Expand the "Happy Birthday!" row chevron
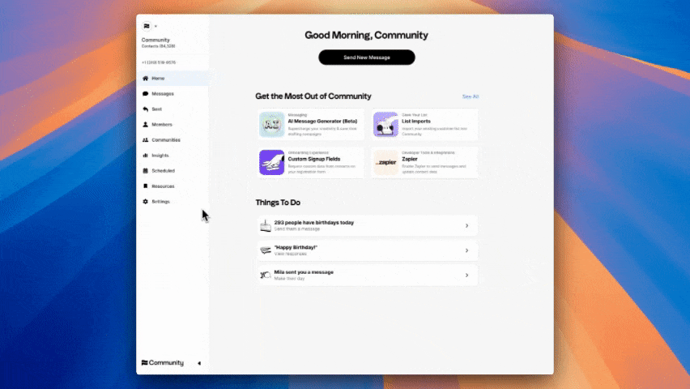Image resolution: width=690 pixels, height=389 pixels. click(467, 250)
